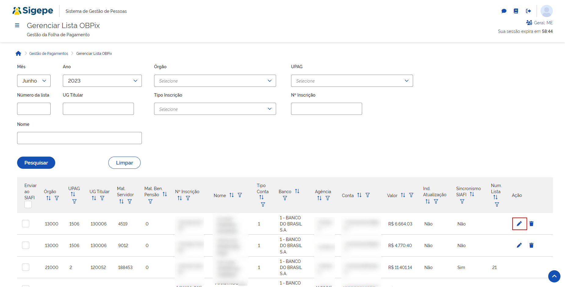The height and width of the screenshot is (287, 565).
Task: Open the Mês dropdown showing Junho
Action: point(34,80)
